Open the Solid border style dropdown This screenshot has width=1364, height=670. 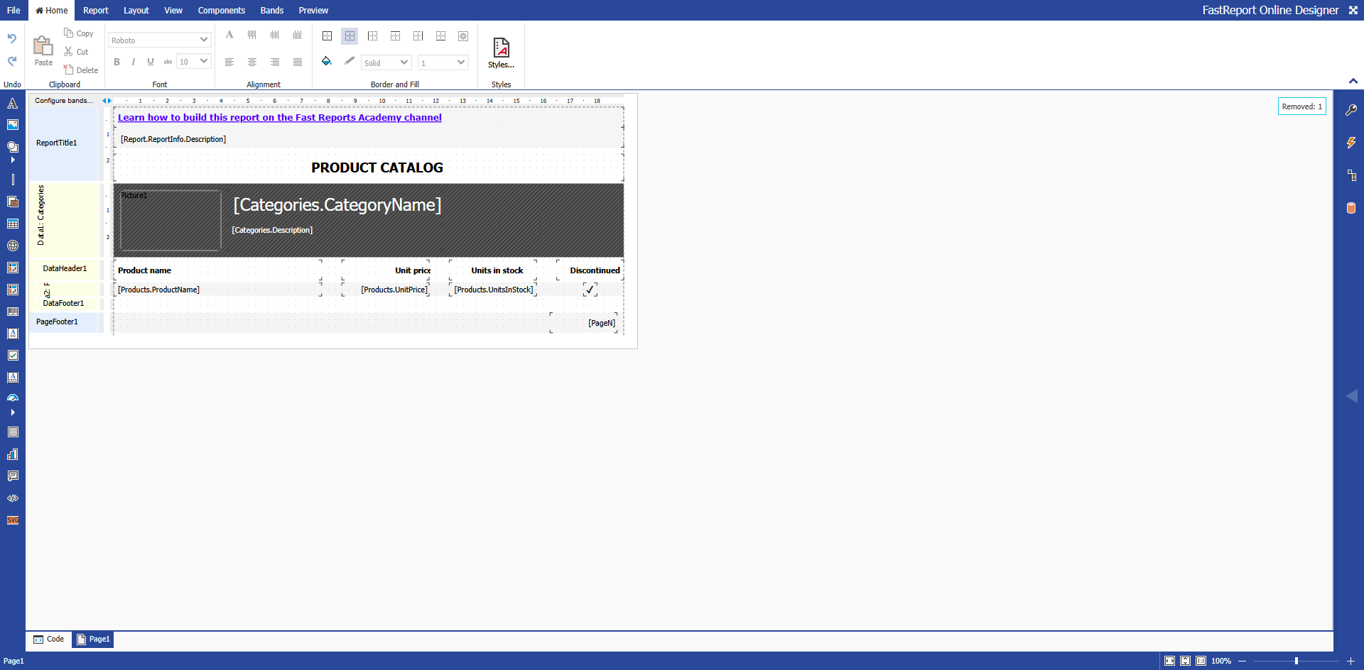tap(386, 62)
